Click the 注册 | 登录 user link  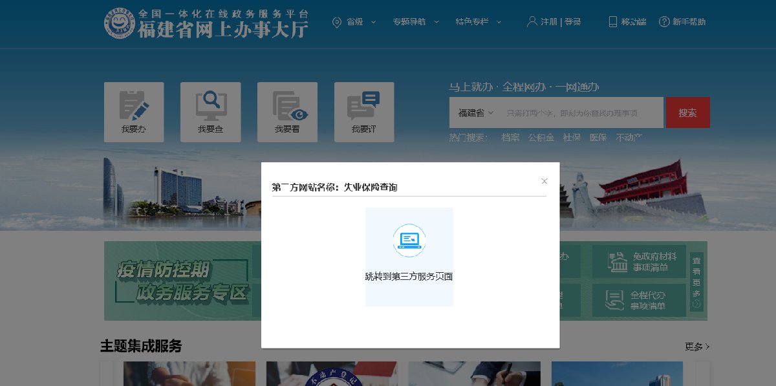560,22
